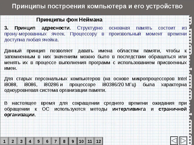
Task: Click the word "Intel" in the paragraph
Action: point(182,79)
